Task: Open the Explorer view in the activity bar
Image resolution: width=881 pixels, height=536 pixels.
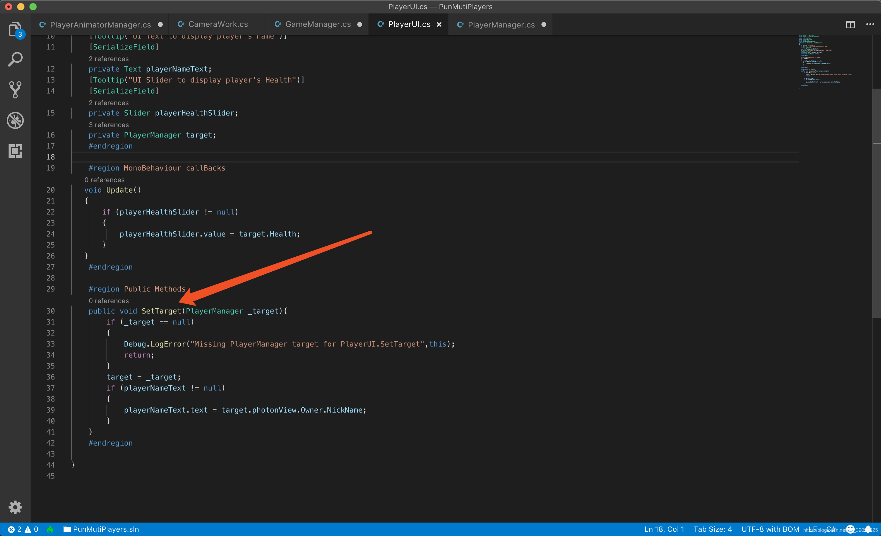Action: (15, 30)
